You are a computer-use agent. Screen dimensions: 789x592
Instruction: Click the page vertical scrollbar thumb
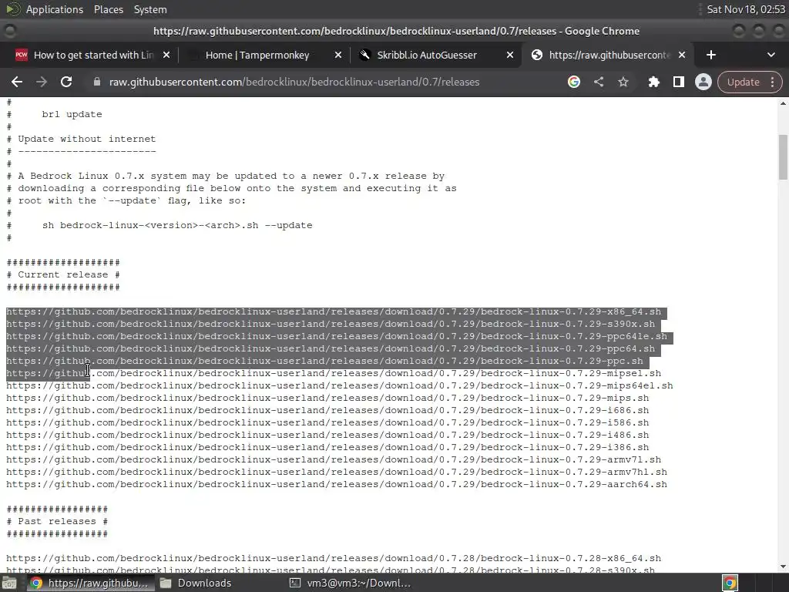click(x=783, y=156)
